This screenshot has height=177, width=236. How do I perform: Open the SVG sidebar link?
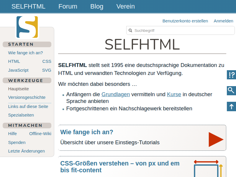coord(47,70)
